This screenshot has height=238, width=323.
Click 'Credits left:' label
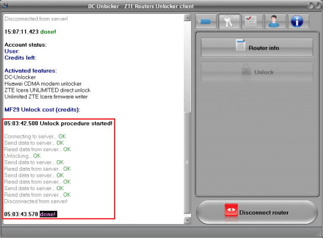(20, 58)
